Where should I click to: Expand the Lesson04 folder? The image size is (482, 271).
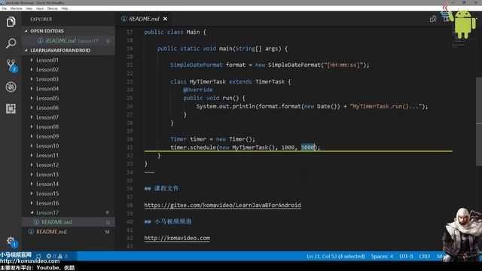tap(69, 89)
